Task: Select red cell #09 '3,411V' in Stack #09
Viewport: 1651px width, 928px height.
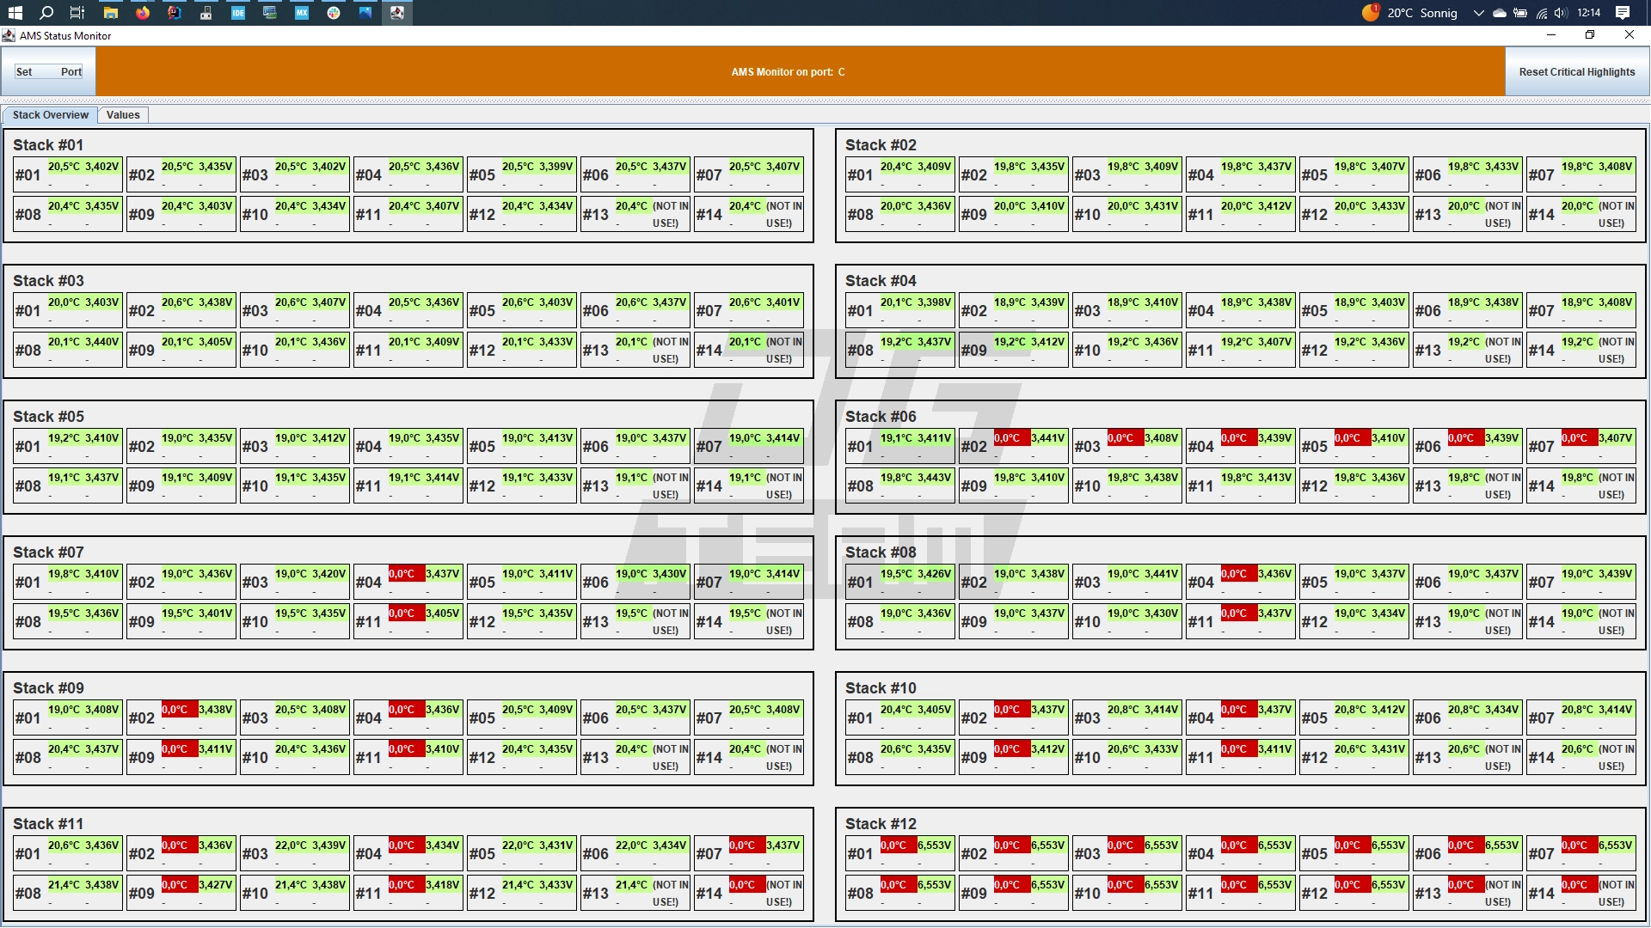Action: tap(181, 757)
